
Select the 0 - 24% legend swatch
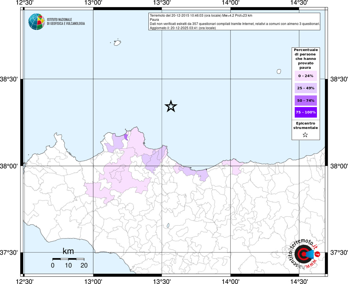click(306, 76)
